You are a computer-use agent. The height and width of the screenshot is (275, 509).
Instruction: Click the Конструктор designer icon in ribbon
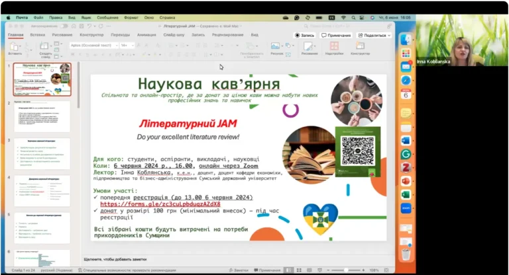361,46
